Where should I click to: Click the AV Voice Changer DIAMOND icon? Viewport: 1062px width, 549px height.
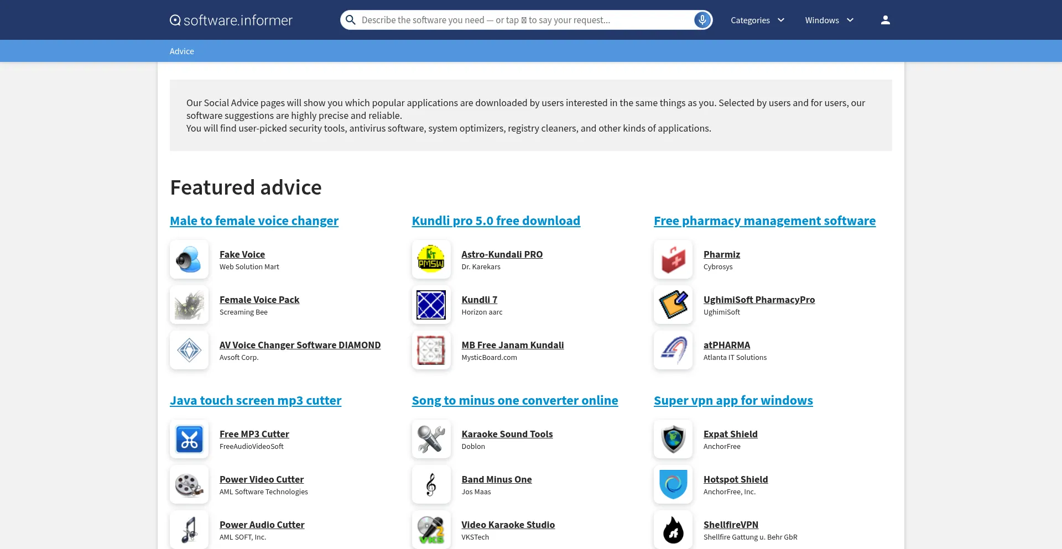click(x=189, y=350)
